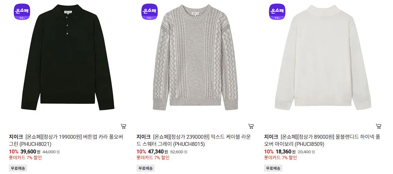Viewport: 393px width, 174px height.
Task: Click 무료배송 tag under ivory pullover
Action: (273, 168)
